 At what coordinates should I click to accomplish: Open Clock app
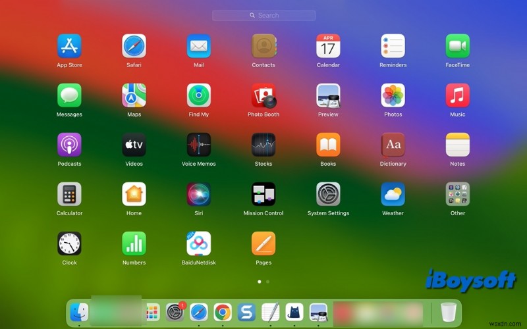tap(69, 243)
